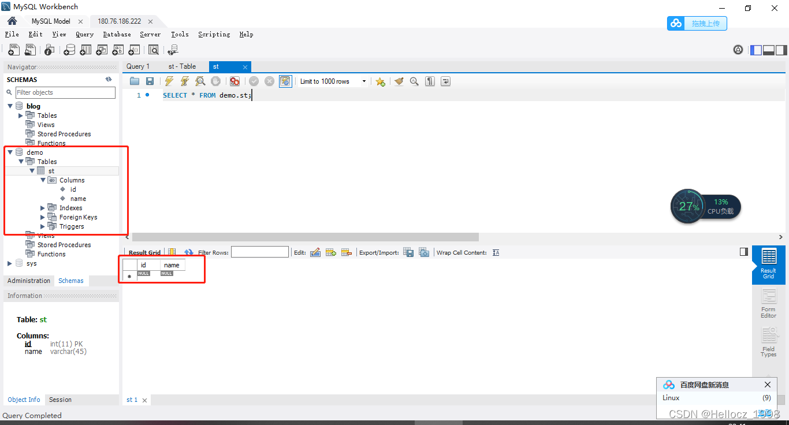
Task: Edit the current row with the pencil icon
Action: [x=315, y=252]
